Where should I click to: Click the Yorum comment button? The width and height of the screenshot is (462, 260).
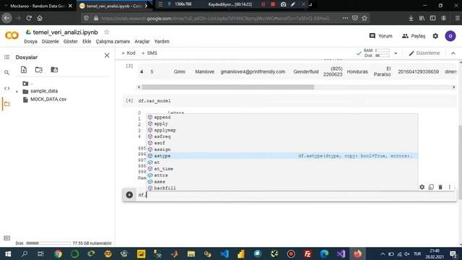[380, 36]
